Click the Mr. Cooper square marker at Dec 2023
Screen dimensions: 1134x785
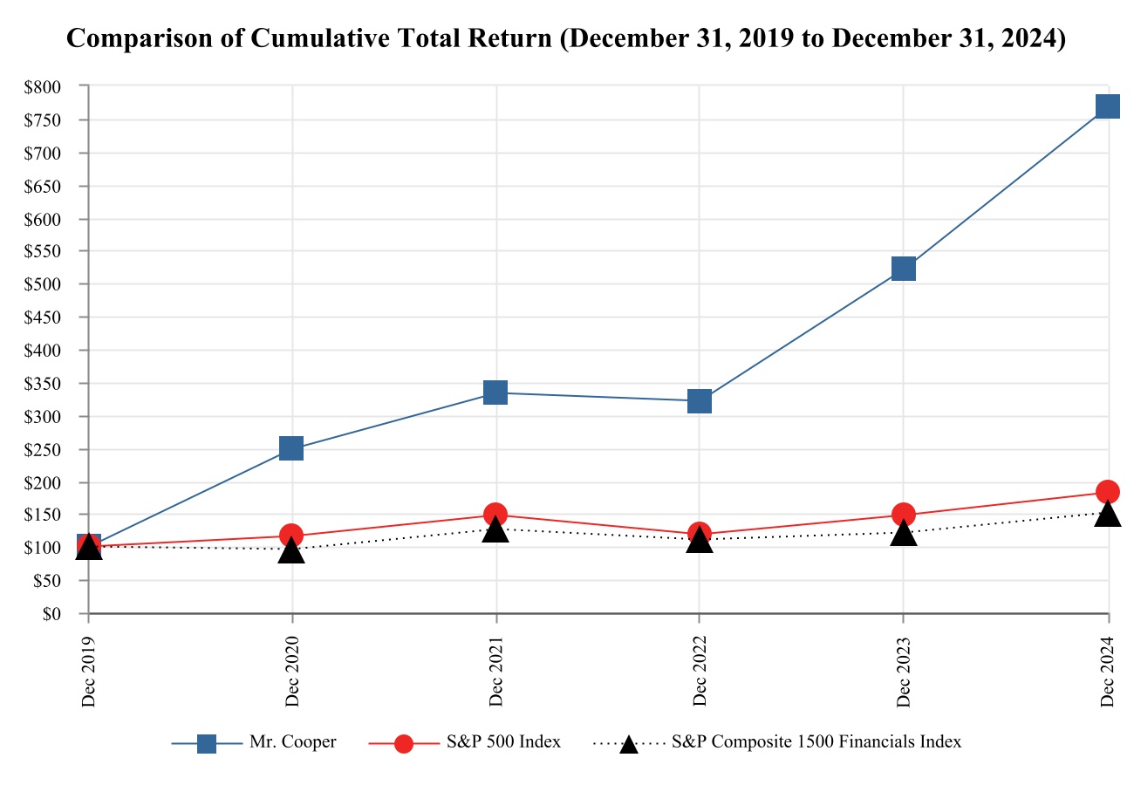[x=904, y=269]
